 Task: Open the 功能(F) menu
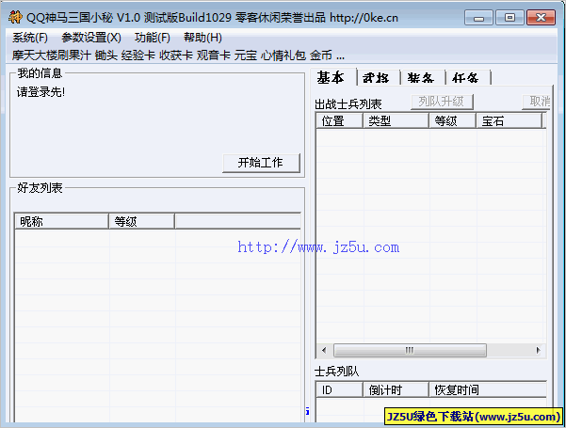[152, 38]
